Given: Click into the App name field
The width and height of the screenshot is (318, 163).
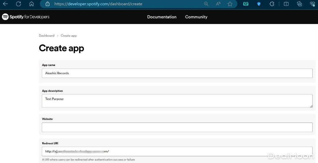Looking at the screenshot, I should click(177, 73).
